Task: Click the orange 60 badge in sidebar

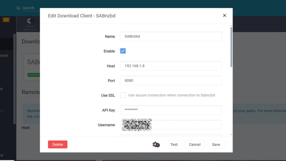Action: point(6,20)
